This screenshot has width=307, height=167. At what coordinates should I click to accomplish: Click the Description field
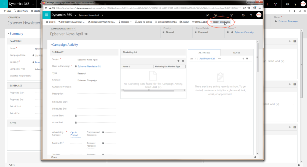tap(97, 94)
